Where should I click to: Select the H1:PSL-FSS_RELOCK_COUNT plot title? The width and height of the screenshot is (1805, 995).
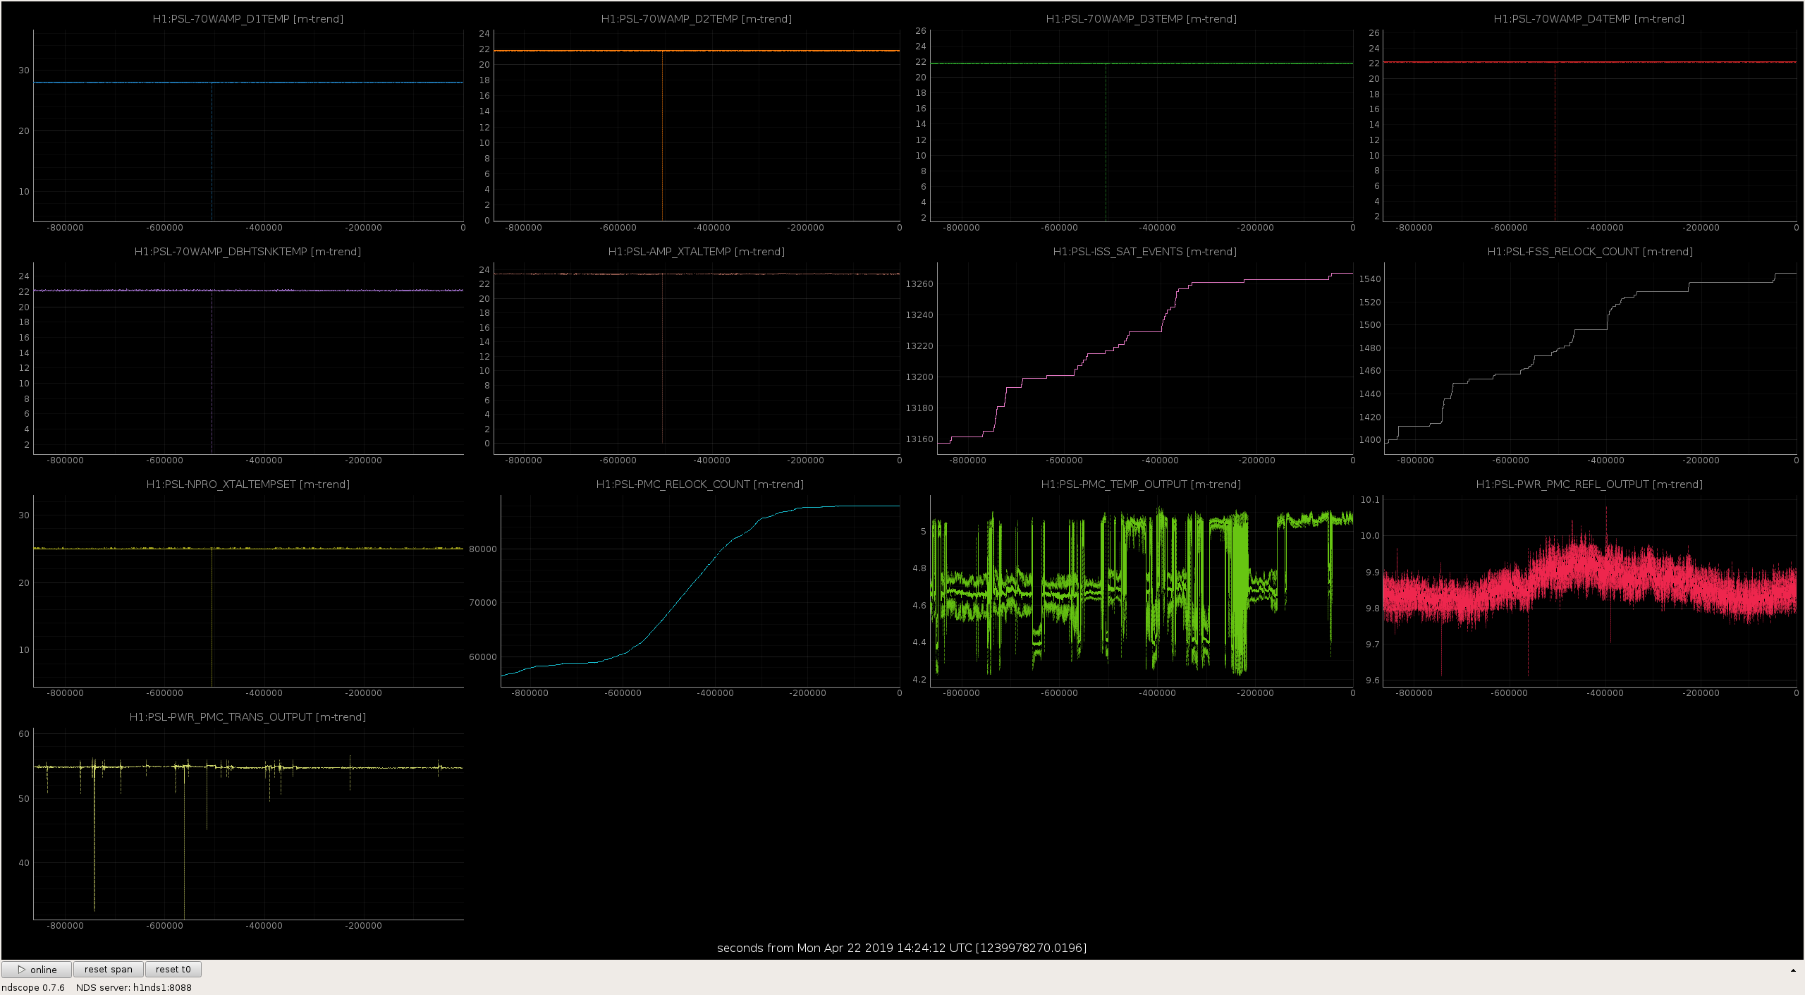click(x=1590, y=252)
